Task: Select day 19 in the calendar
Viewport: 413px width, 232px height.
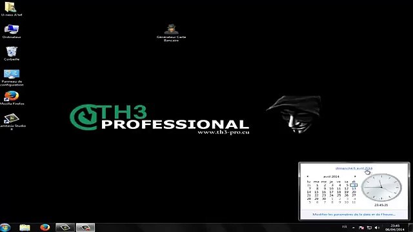Action: point(347,192)
